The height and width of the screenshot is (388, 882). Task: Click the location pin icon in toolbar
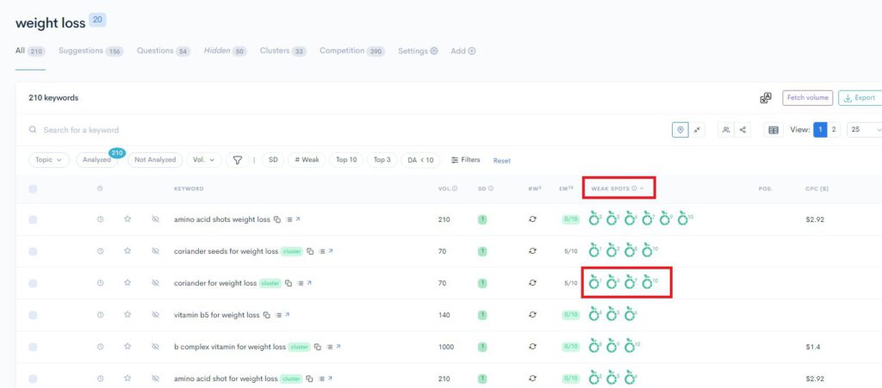click(x=680, y=130)
